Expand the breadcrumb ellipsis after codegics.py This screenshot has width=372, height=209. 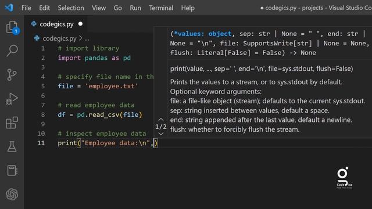click(87, 39)
